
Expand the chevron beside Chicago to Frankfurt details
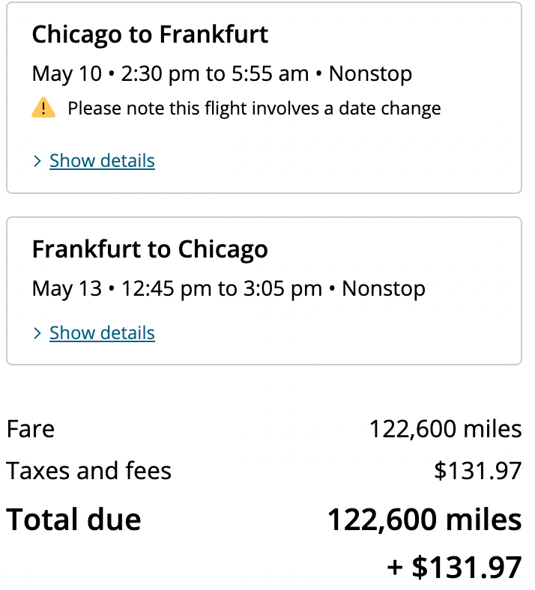(x=37, y=161)
